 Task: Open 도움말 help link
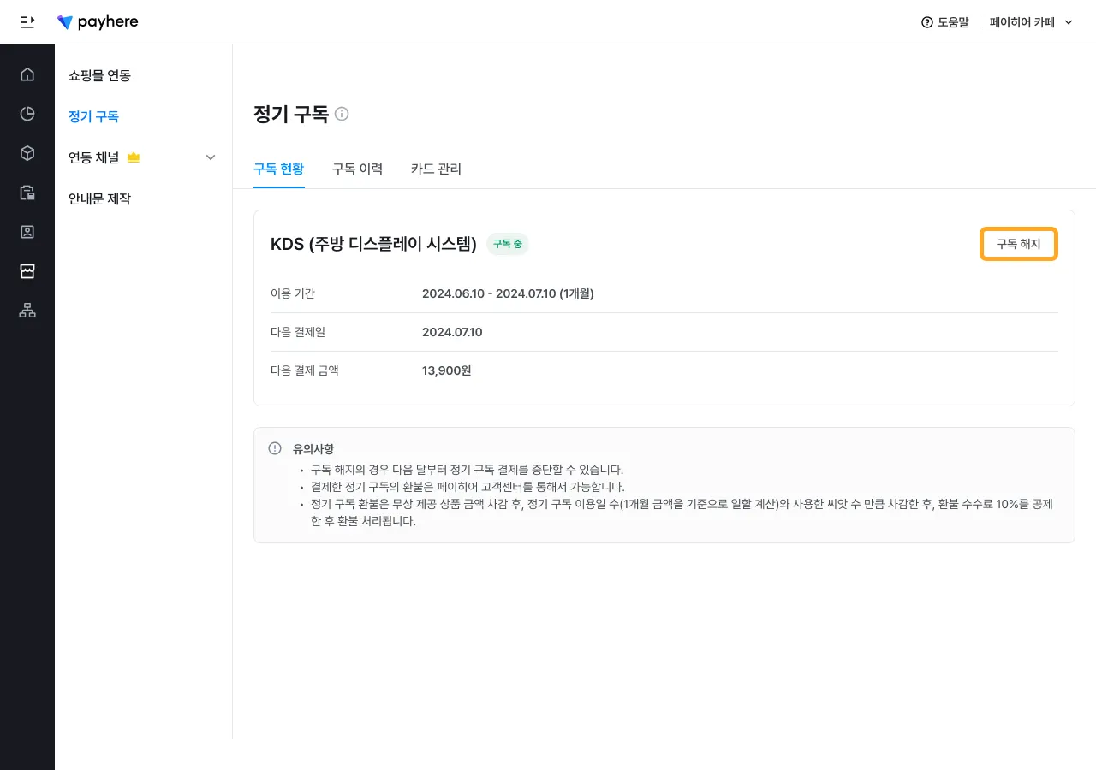pos(944,22)
